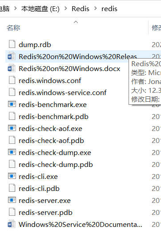Select file name redis-check-aof.exe

point(50,129)
